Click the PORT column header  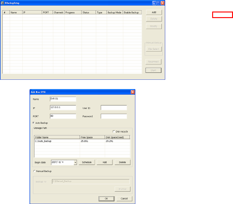pyautogui.click(x=47, y=12)
